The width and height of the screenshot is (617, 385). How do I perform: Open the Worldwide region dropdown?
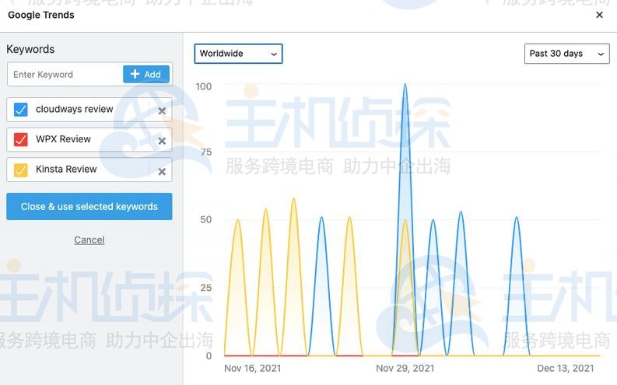click(x=238, y=54)
